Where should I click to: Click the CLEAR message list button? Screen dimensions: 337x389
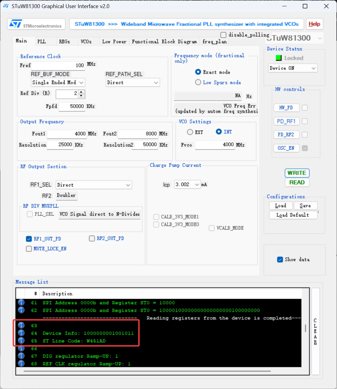click(x=315, y=332)
